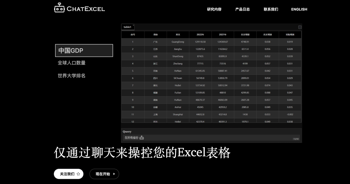Select the SiChuan cell
350x184 pixels.
pyautogui.click(x=178, y=78)
